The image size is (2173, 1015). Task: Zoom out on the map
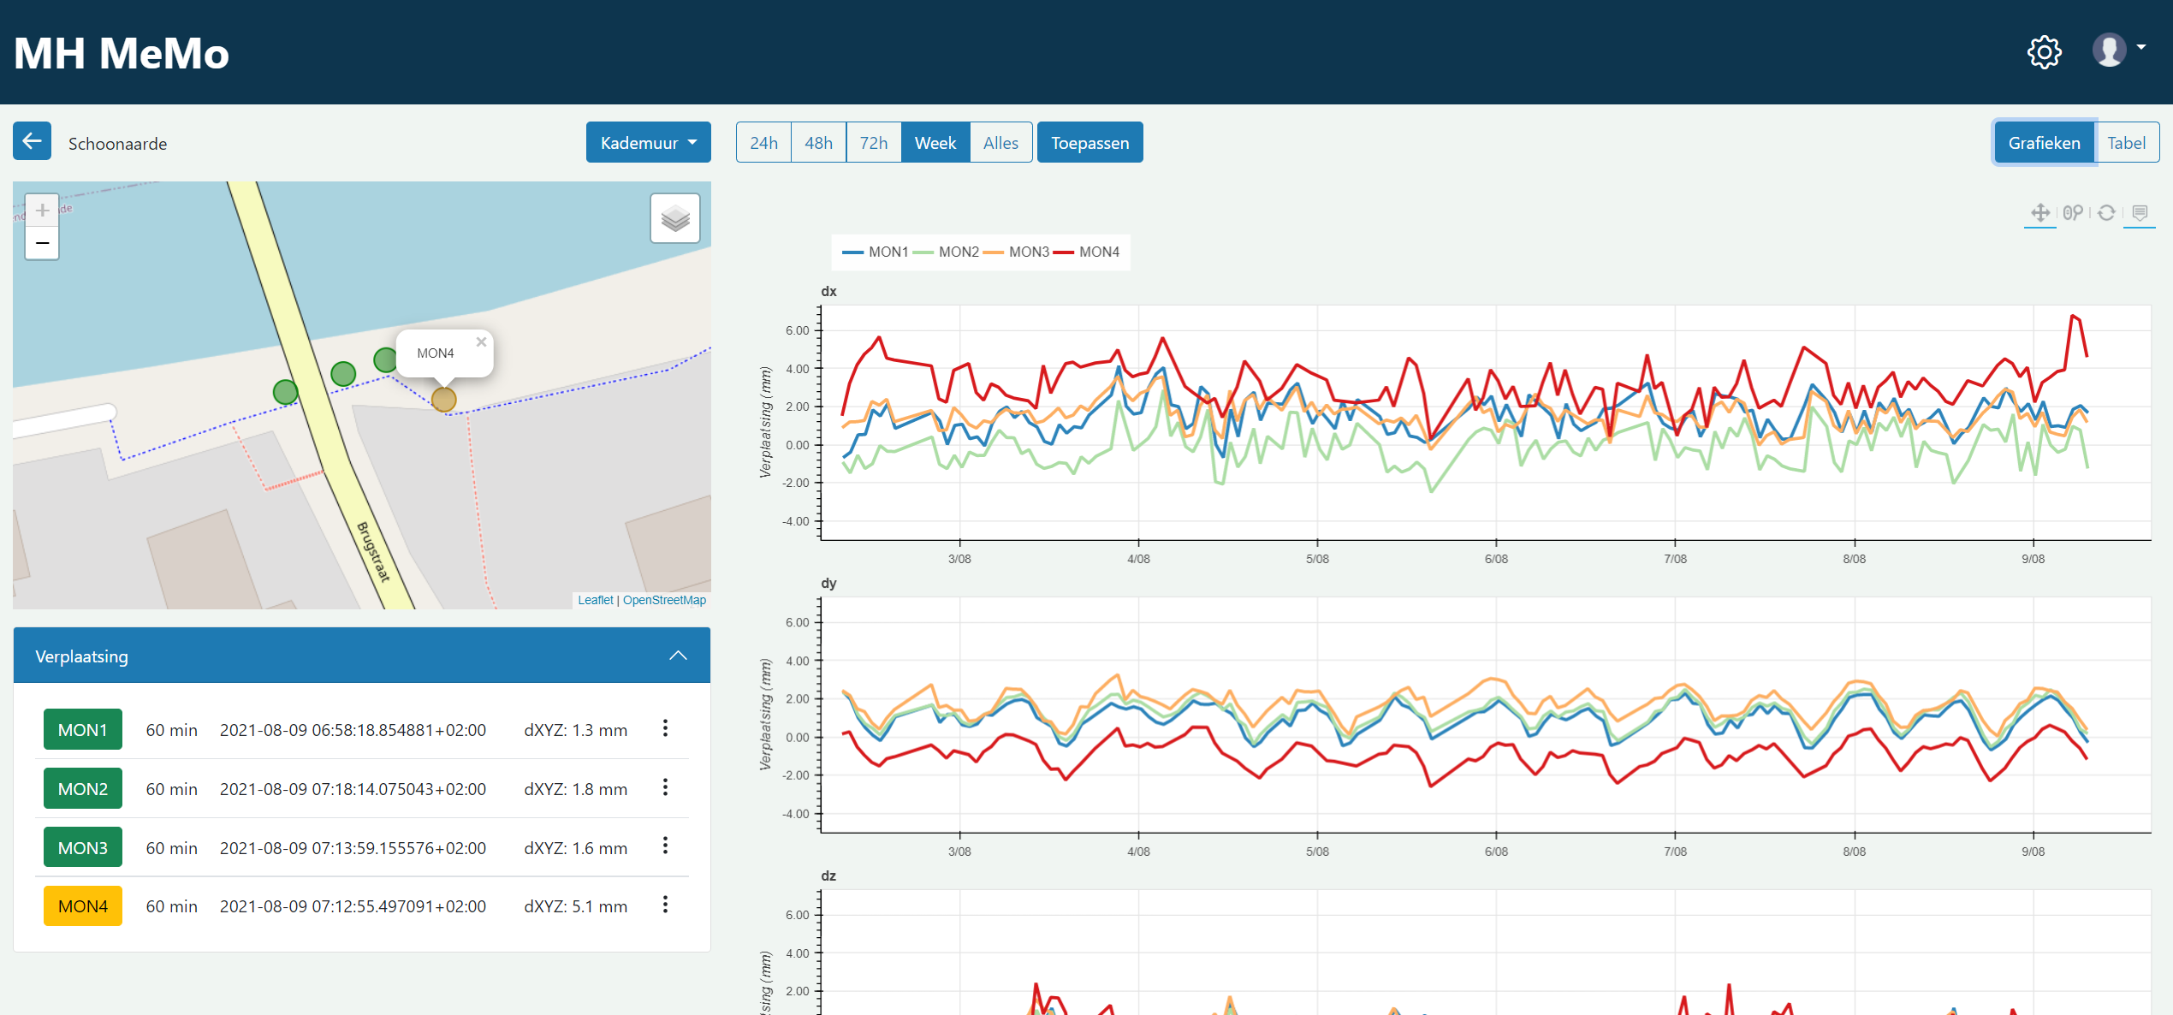pyautogui.click(x=42, y=243)
